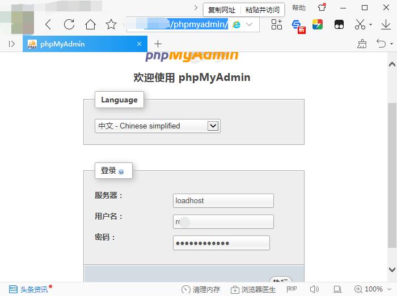This screenshot has width=397, height=296.
Task: Minimize the browser window
Action: click(343, 8)
